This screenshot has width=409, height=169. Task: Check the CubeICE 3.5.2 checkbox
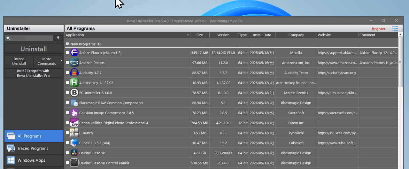click(67, 143)
